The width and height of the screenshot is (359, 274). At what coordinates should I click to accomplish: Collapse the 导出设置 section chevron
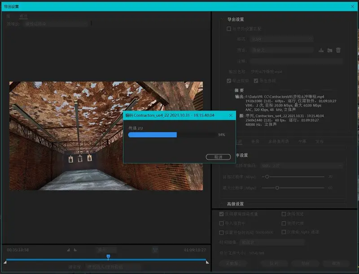click(223, 19)
